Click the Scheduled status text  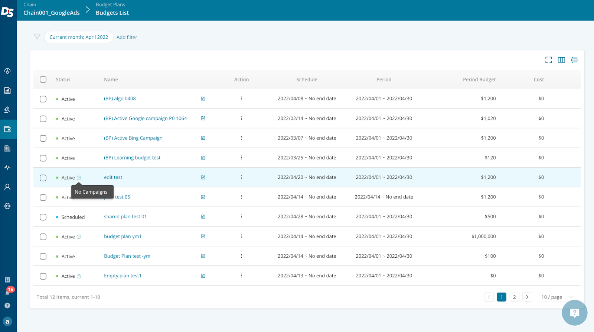[x=73, y=217]
